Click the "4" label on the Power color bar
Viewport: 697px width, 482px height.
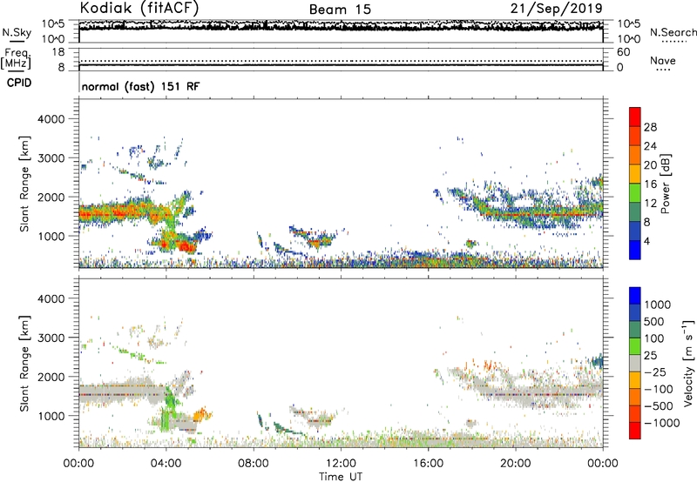pos(646,241)
